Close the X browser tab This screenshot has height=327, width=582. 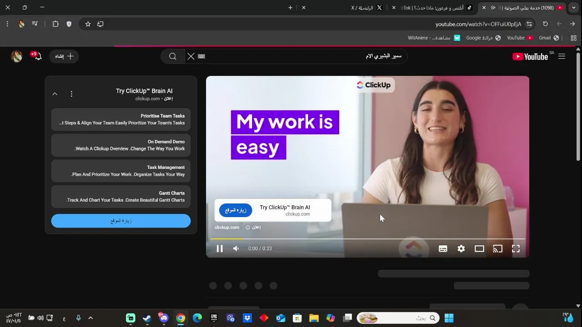[304, 8]
